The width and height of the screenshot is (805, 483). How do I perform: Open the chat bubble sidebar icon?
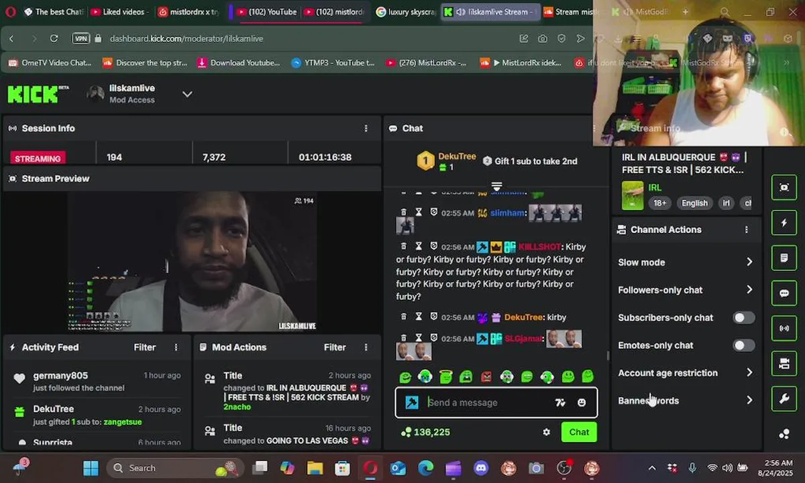[784, 293]
